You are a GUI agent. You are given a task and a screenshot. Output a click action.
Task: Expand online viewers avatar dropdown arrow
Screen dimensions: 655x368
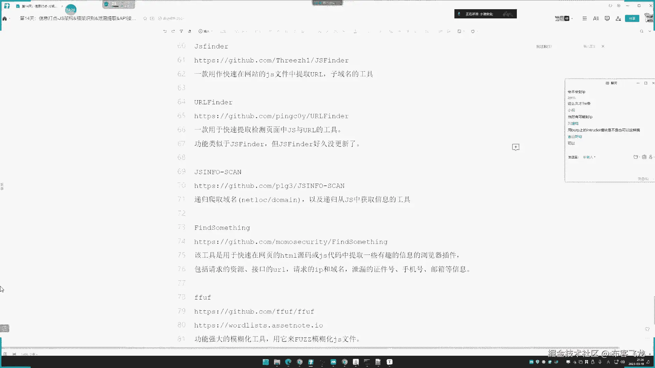(x=572, y=18)
